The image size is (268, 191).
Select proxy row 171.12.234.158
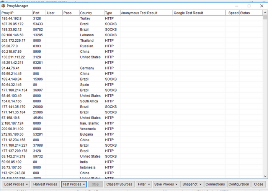[132, 140]
